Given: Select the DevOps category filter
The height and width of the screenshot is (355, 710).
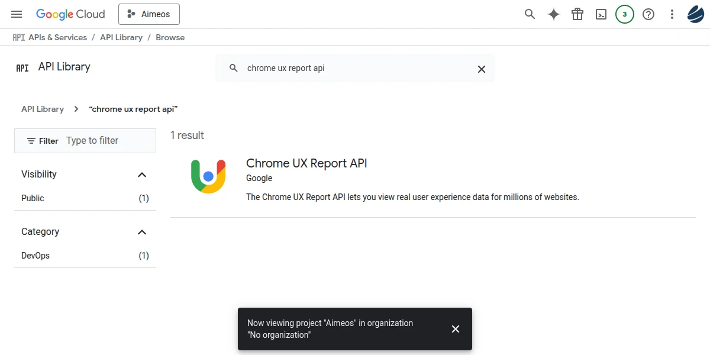Looking at the screenshot, I should pos(35,256).
